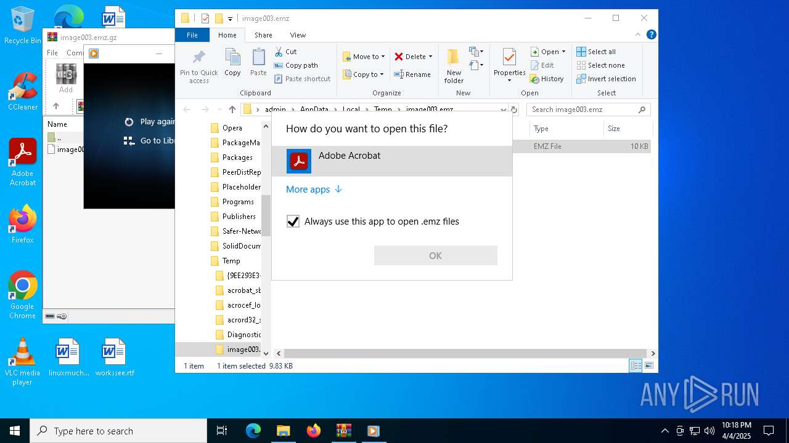Click the address bar refresh button
Image resolution: width=789 pixels, height=443 pixels.
[513, 110]
